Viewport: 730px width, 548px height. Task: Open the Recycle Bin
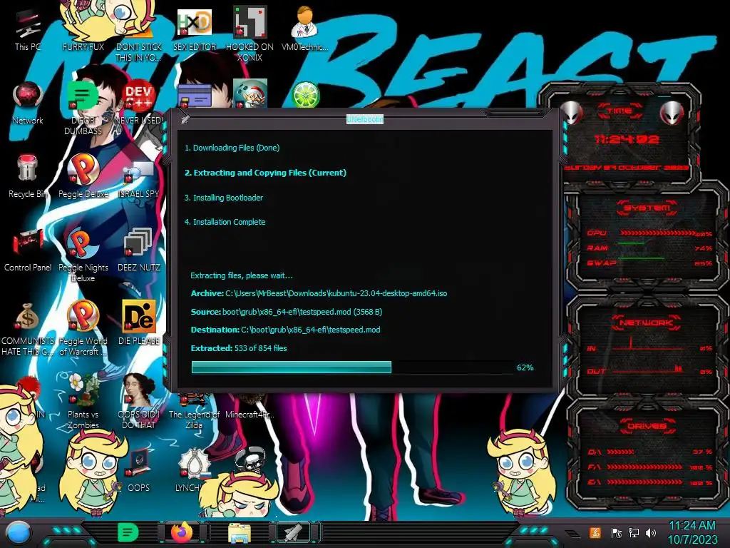28,176
